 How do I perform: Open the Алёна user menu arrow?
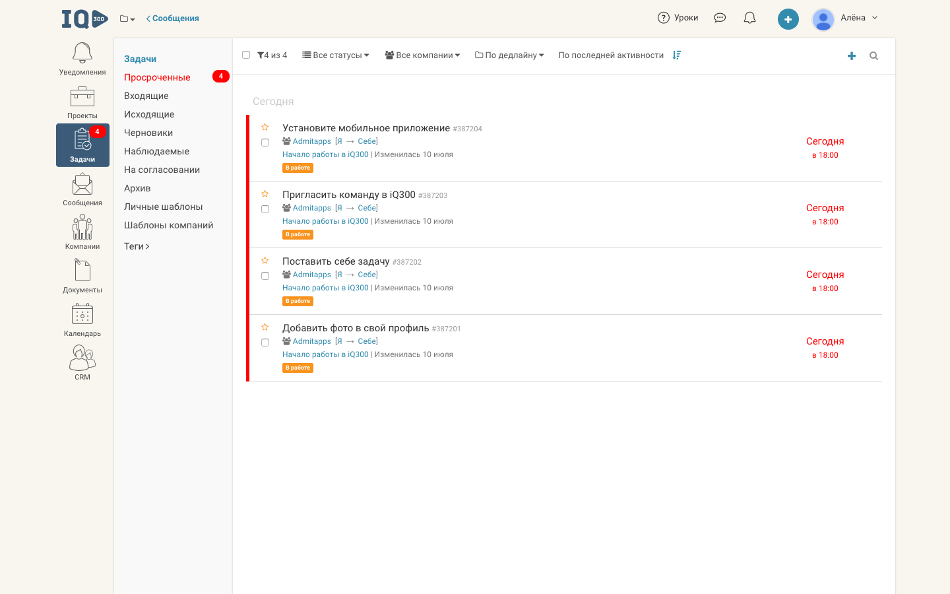875,18
